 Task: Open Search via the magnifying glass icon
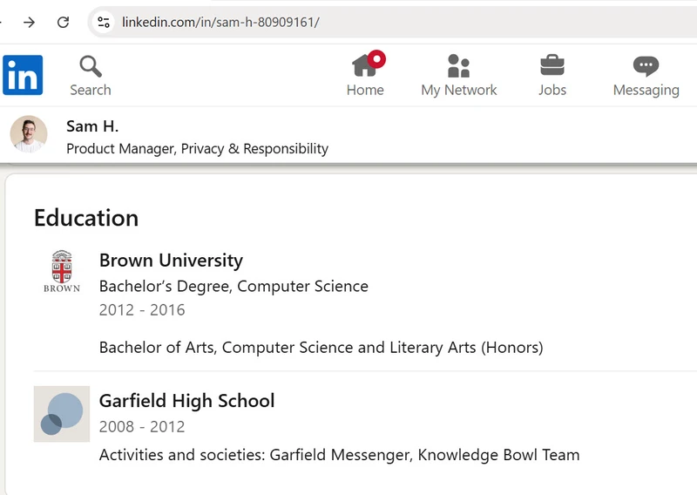(90, 66)
